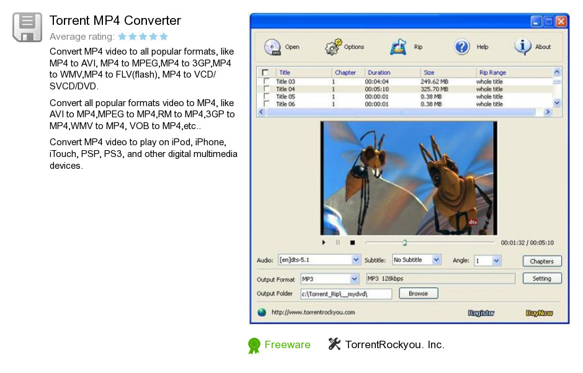Stop the video preview
Image resolution: width=583 pixels, height=373 pixels.
click(352, 243)
